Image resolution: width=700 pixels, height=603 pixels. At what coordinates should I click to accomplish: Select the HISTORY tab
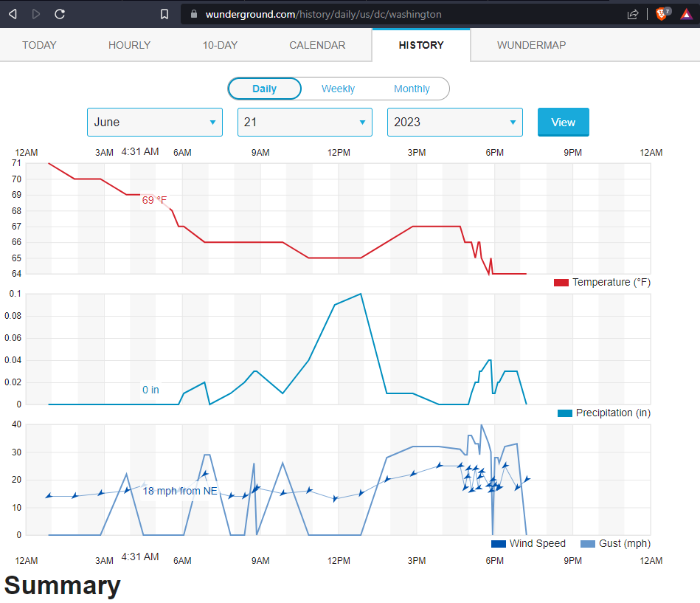pos(421,45)
